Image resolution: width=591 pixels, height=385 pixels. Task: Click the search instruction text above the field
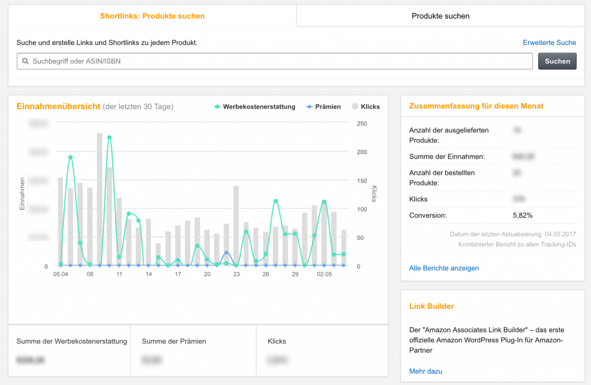[107, 43]
